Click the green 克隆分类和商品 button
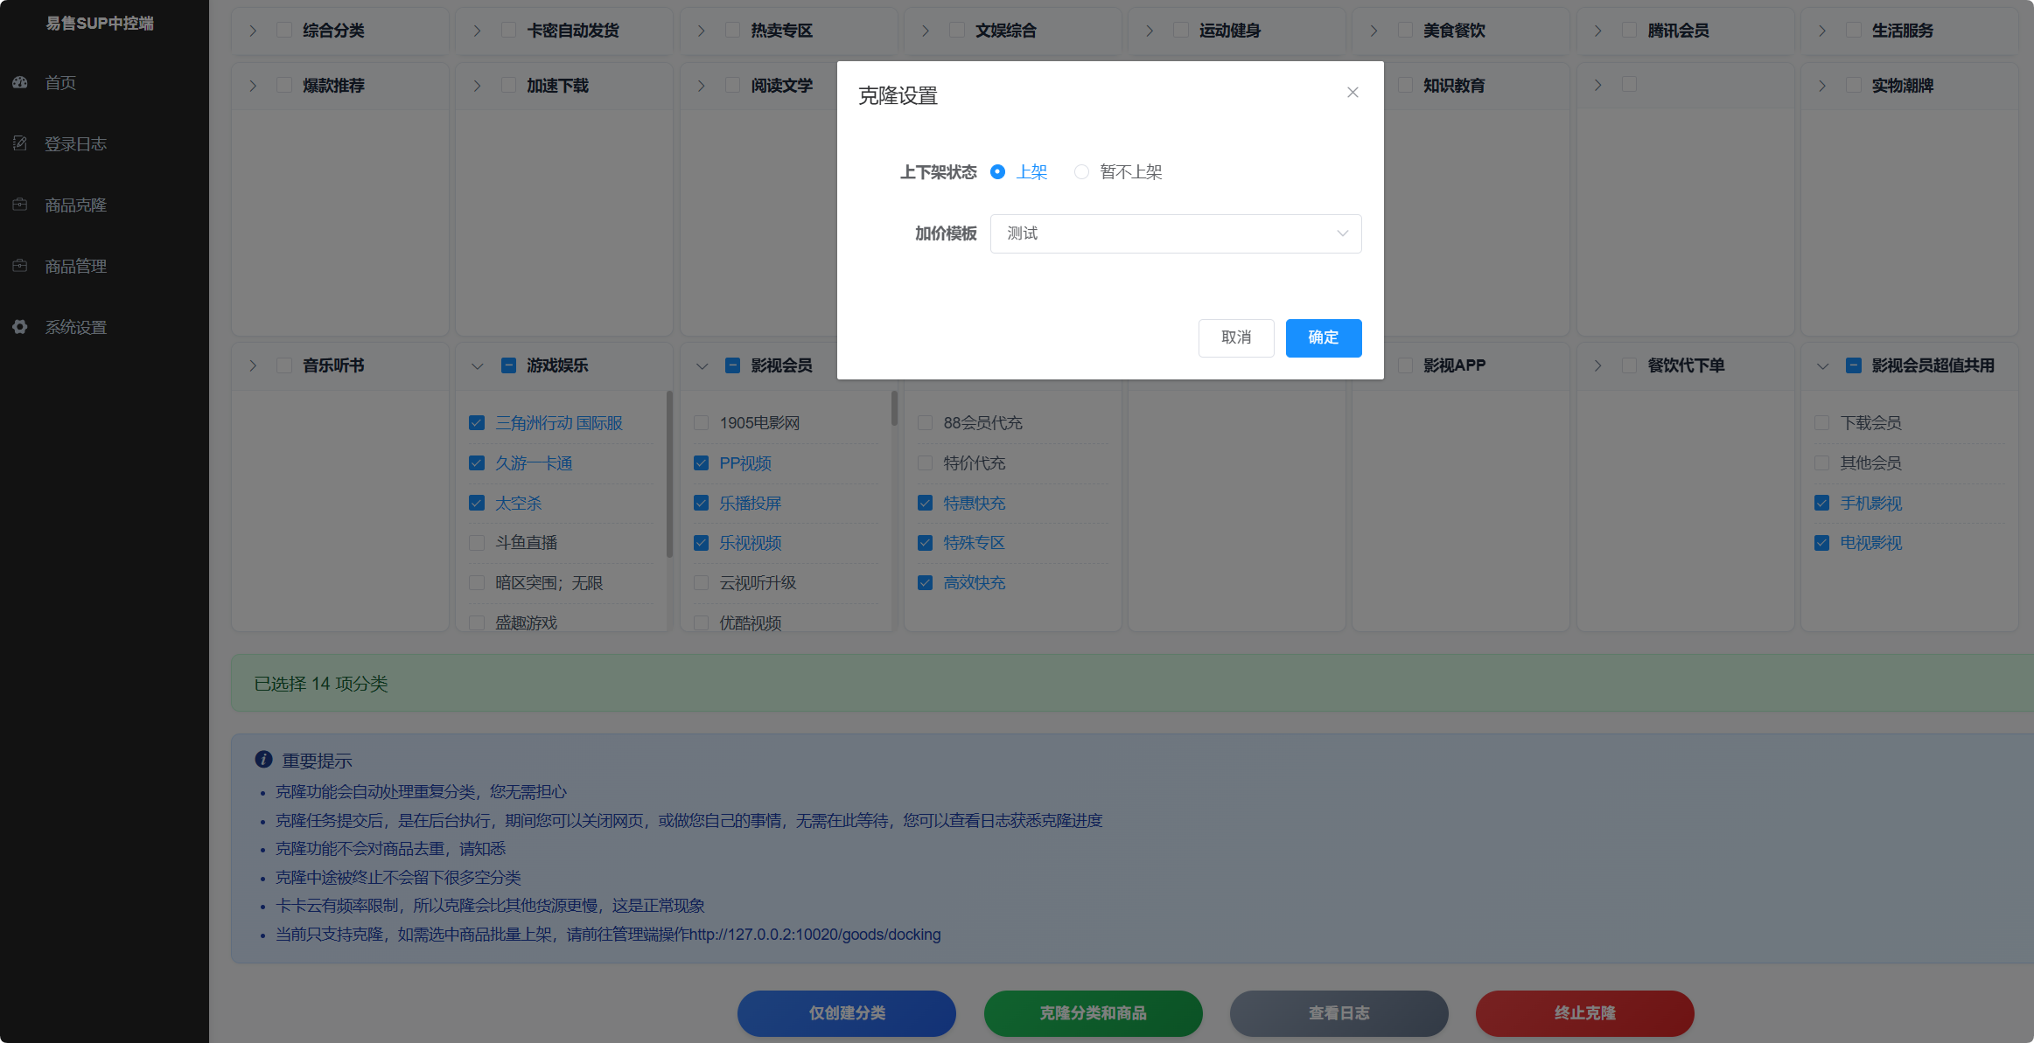Screen dimensions: 2034x1043 (x=1093, y=1013)
